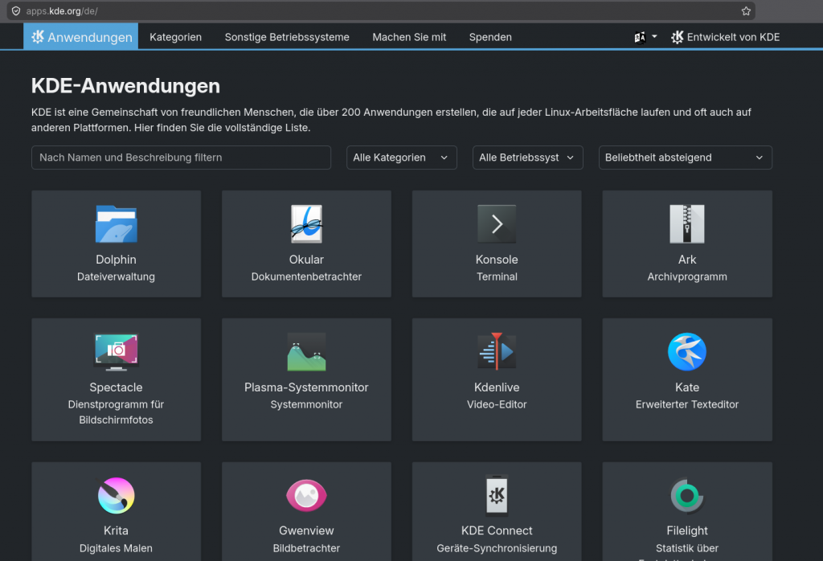Click the KDE Connect card title
The height and width of the screenshot is (561, 823).
pyautogui.click(x=497, y=530)
